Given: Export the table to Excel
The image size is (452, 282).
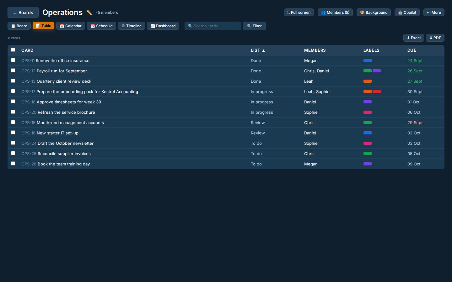Looking at the screenshot, I should [414, 38].
